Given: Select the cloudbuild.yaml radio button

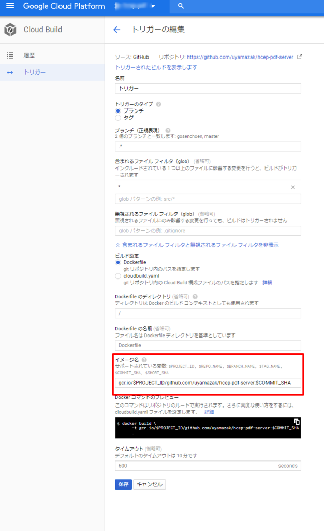Looking at the screenshot, I should click(118, 276).
